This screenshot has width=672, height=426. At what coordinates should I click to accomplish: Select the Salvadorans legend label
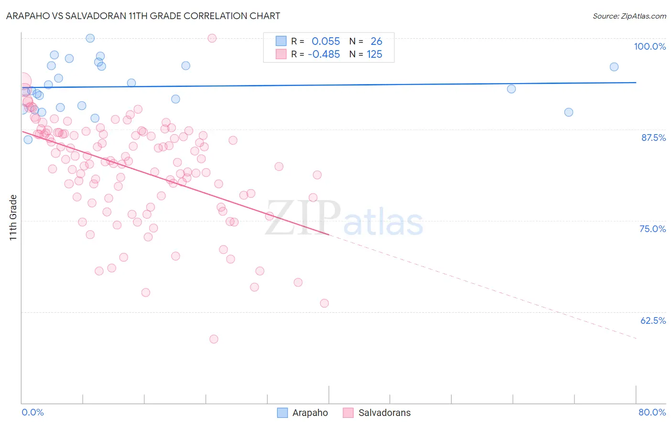[384, 413]
